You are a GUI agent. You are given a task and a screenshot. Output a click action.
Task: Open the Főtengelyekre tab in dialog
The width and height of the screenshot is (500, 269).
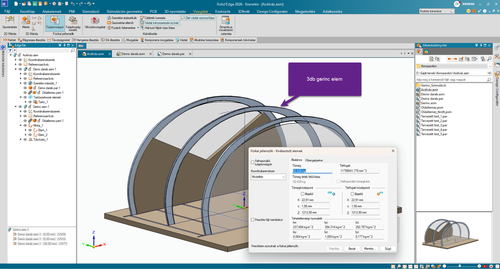[x=314, y=160]
